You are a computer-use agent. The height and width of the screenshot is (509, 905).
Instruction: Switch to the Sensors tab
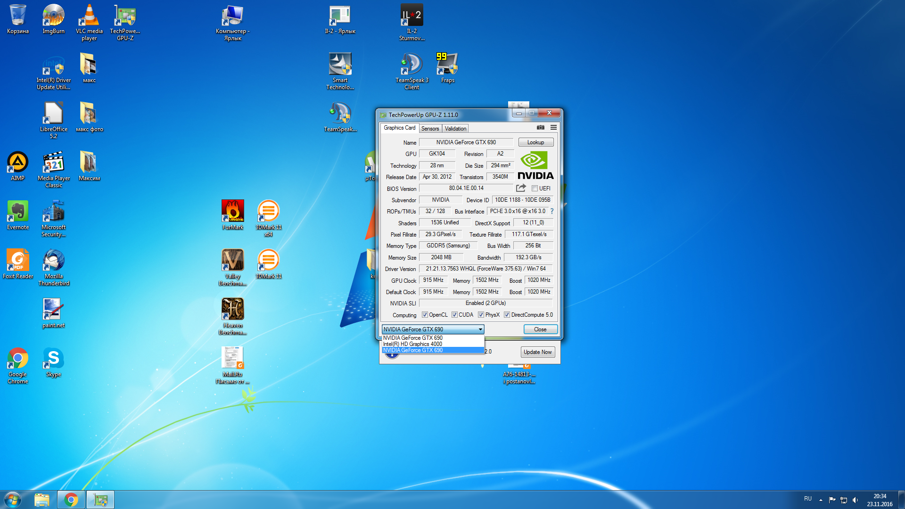[x=430, y=128]
